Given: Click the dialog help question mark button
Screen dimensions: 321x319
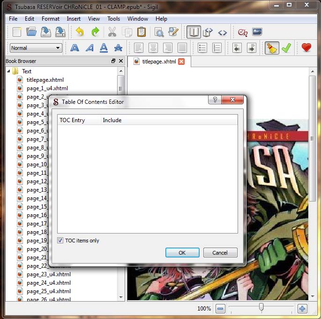Looking at the screenshot, I should click(215, 100).
